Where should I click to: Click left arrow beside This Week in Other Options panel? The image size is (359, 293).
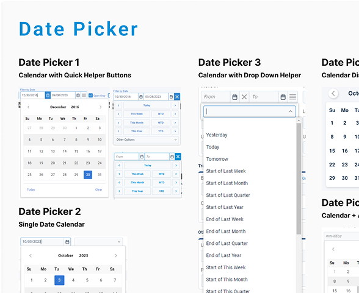click(118, 114)
